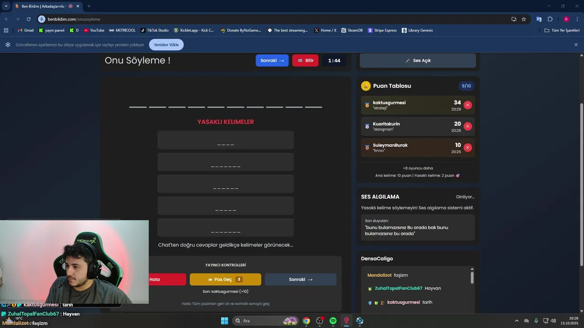Image resolution: width=584 pixels, height=328 pixels.
Task: Open the yayın paneli bookmark
Action: [52, 31]
